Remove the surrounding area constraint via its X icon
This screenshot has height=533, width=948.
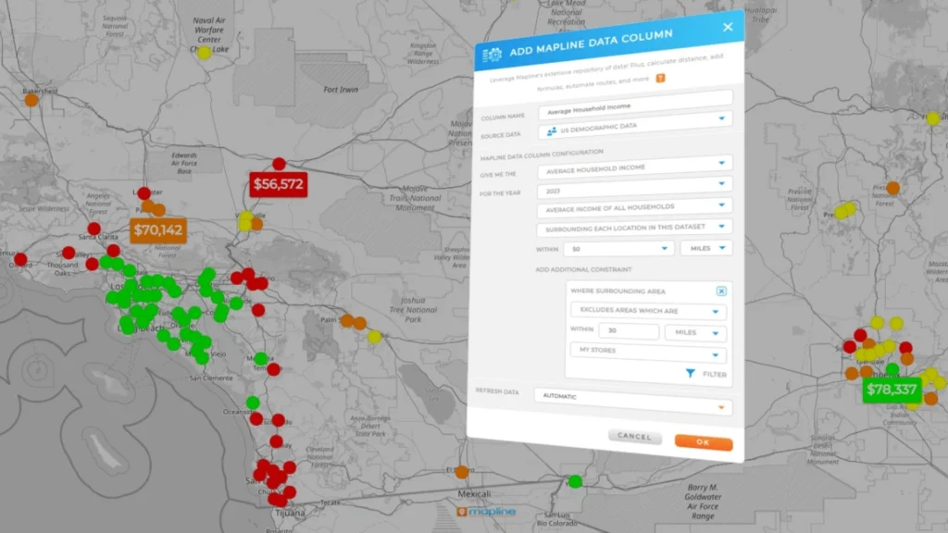pyautogui.click(x=721, y=291)
